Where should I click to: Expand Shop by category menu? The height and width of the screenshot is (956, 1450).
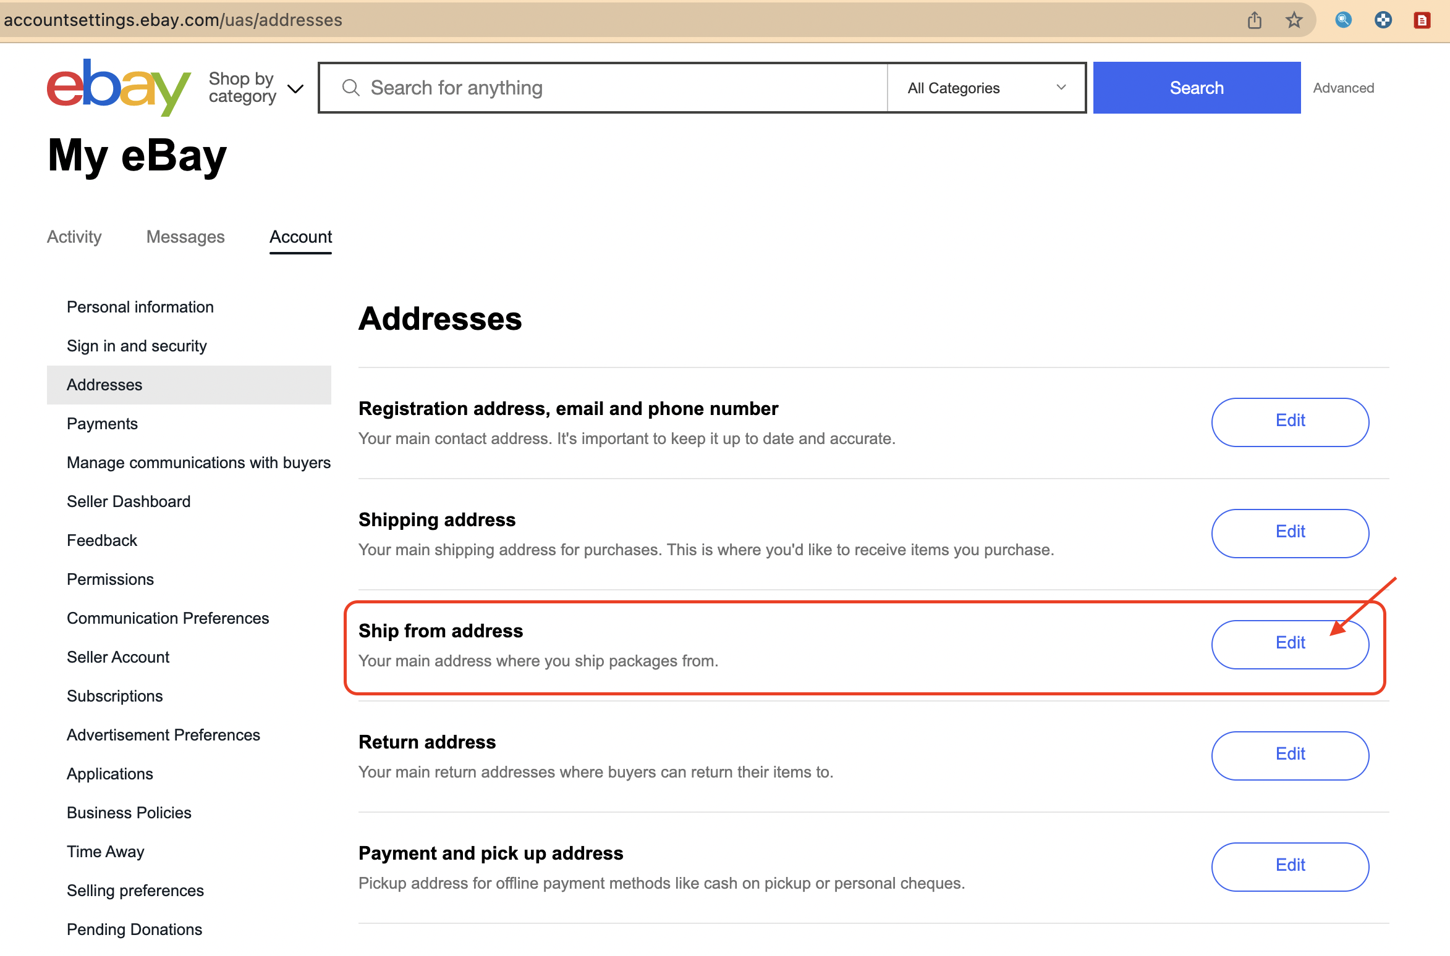[x=256, y=88]
